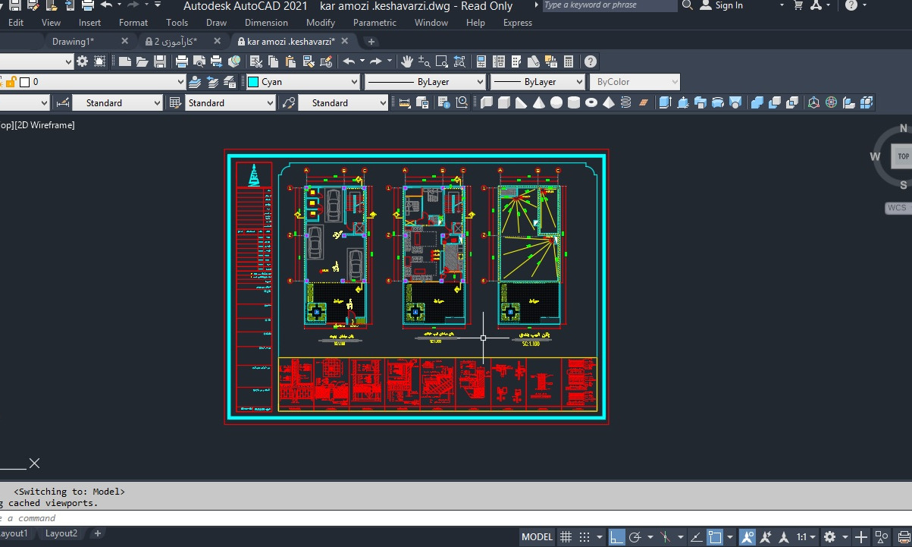Close the Drawing1* file tab
Screen dimensions: 912x547
[125, 41]
